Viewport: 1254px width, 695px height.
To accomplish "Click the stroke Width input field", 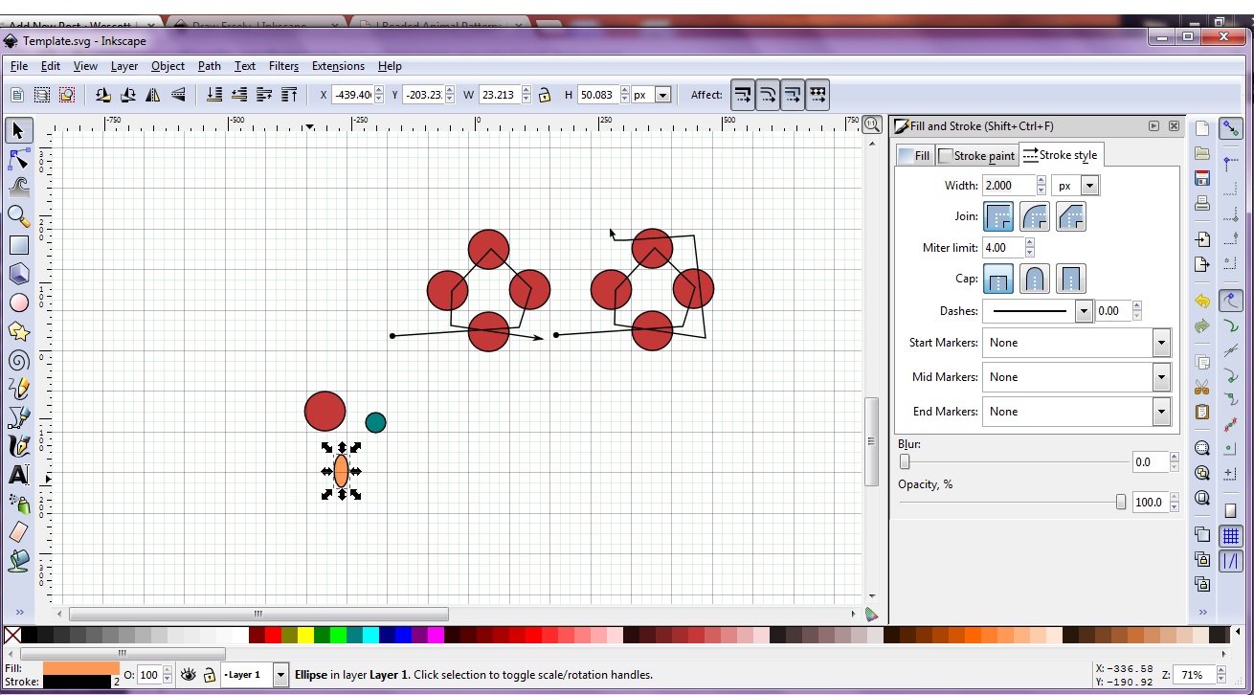I will 1008,186.
